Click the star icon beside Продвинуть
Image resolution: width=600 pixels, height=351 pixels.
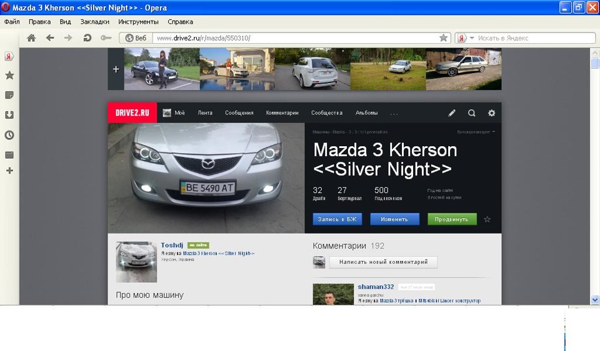[487, 219]
